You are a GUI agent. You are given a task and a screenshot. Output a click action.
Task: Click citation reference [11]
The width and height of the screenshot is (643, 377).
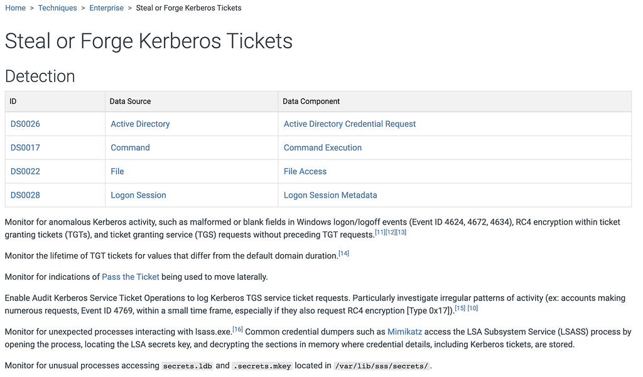click(380, 233)
